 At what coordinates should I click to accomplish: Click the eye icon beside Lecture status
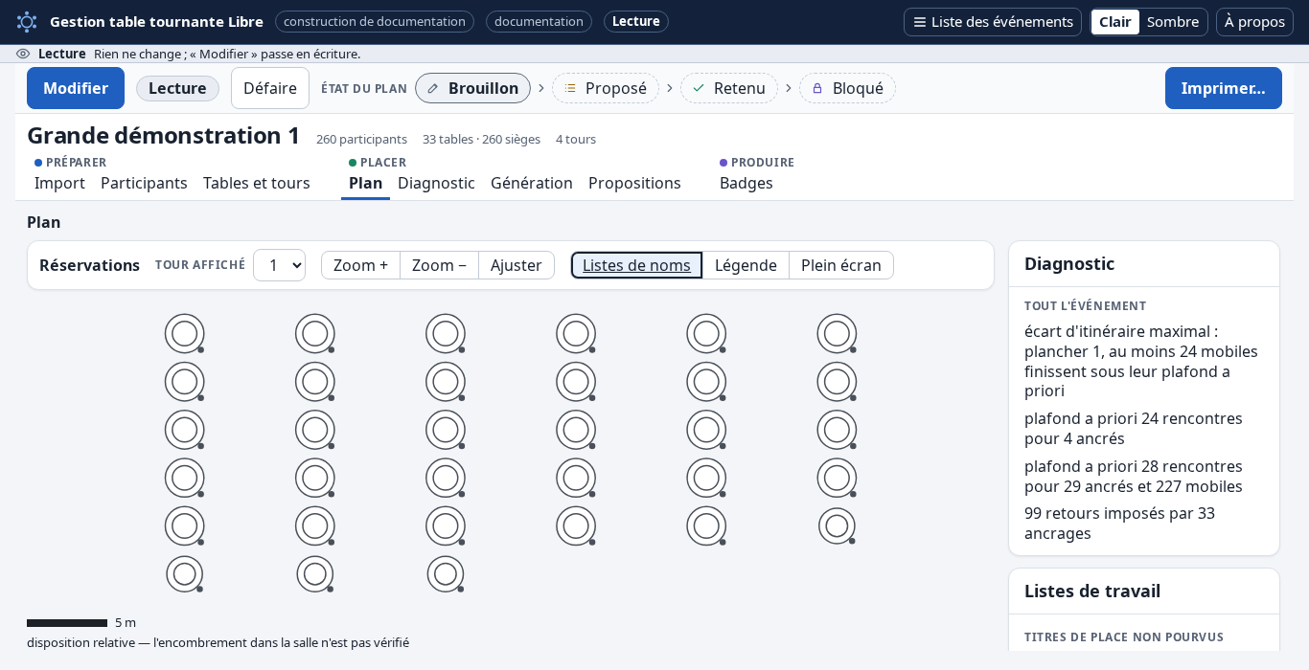tap(23, 54)
